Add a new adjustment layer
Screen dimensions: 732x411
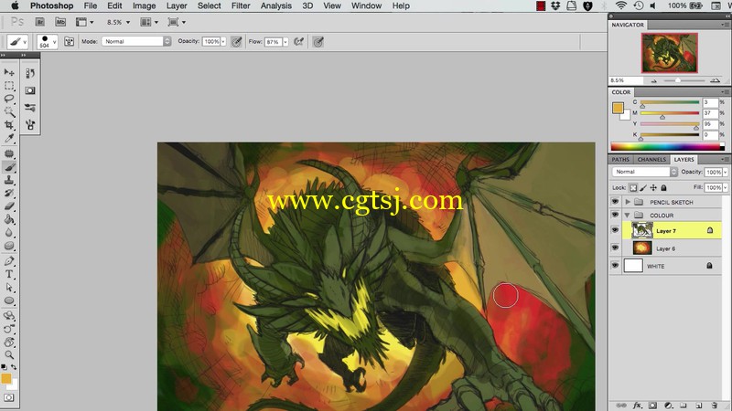(668, 406)
